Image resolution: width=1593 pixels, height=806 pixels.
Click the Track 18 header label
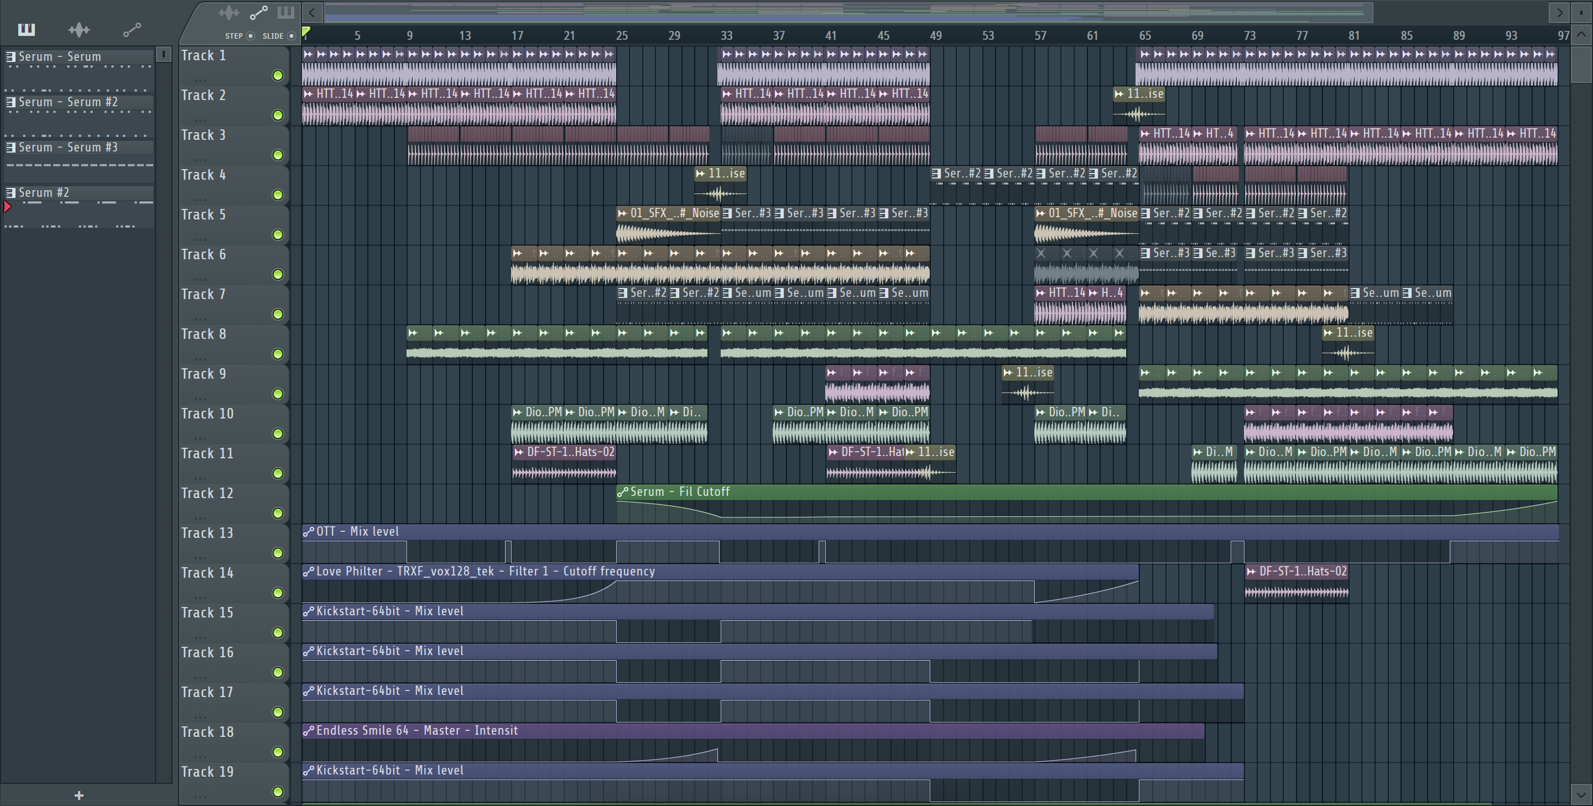207,732
